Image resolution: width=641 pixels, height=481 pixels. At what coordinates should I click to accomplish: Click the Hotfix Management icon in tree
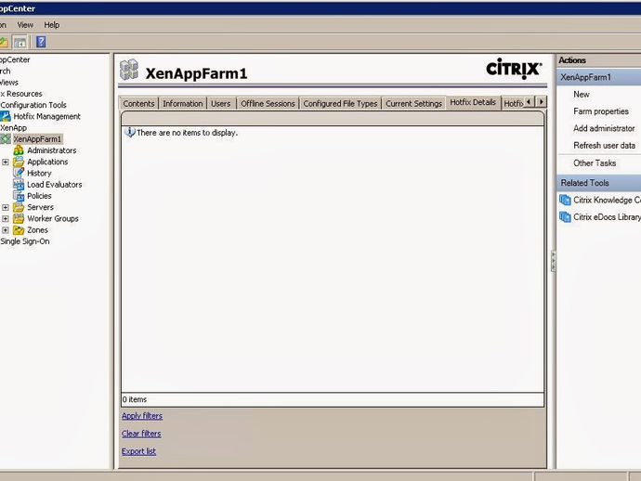(x=6, y=116)
